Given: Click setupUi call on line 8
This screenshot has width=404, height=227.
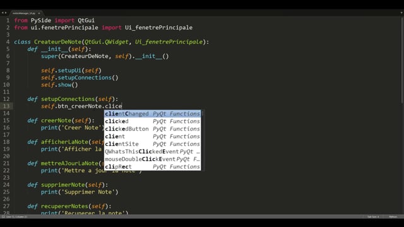Looking at the screenshot, I should (69, 71).
